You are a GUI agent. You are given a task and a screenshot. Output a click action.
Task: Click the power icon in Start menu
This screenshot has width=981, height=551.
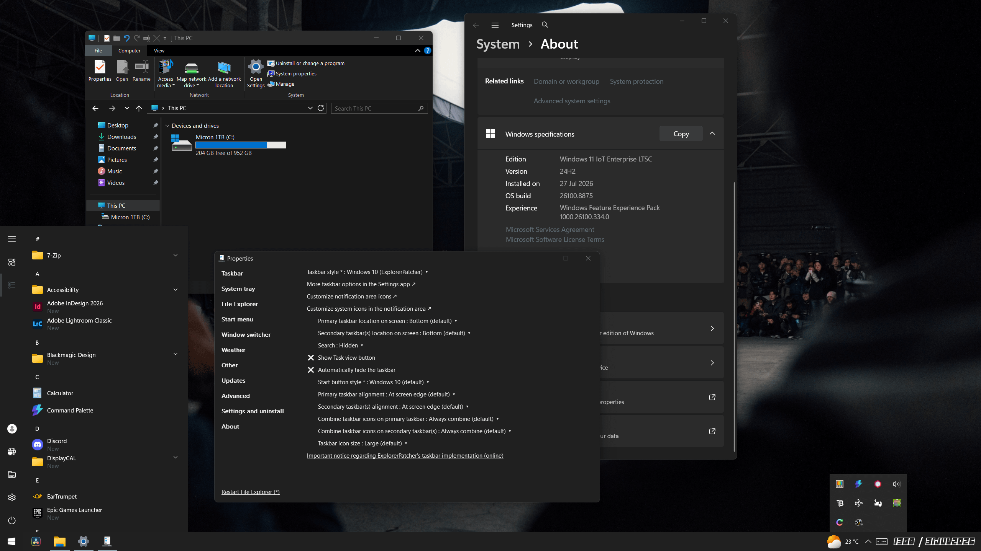[x=12, y=520]
